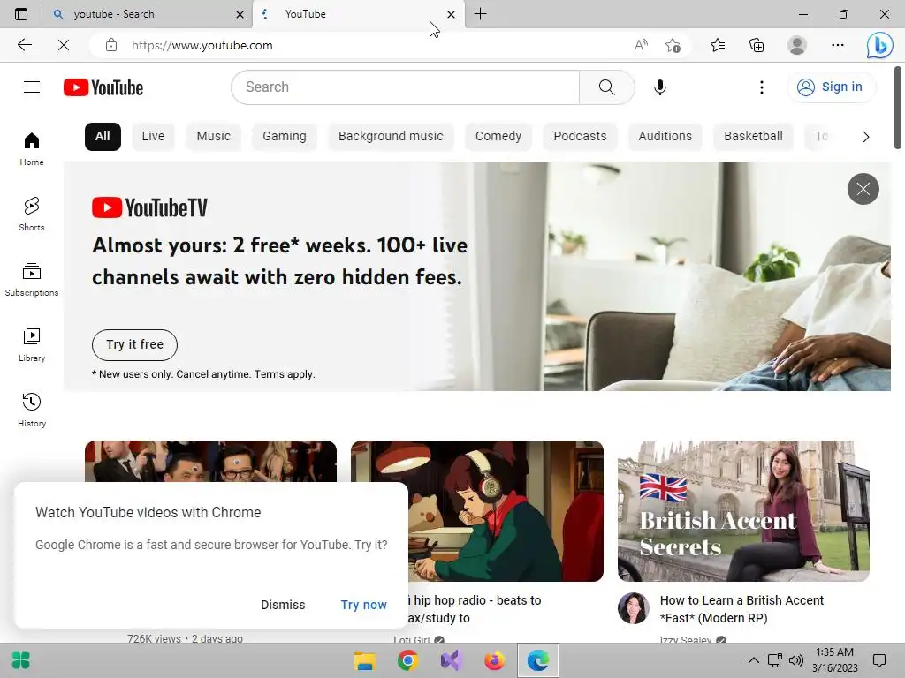905x678 pixels.
Task: Open Shorts in sidebar
Action: point(32,214)
